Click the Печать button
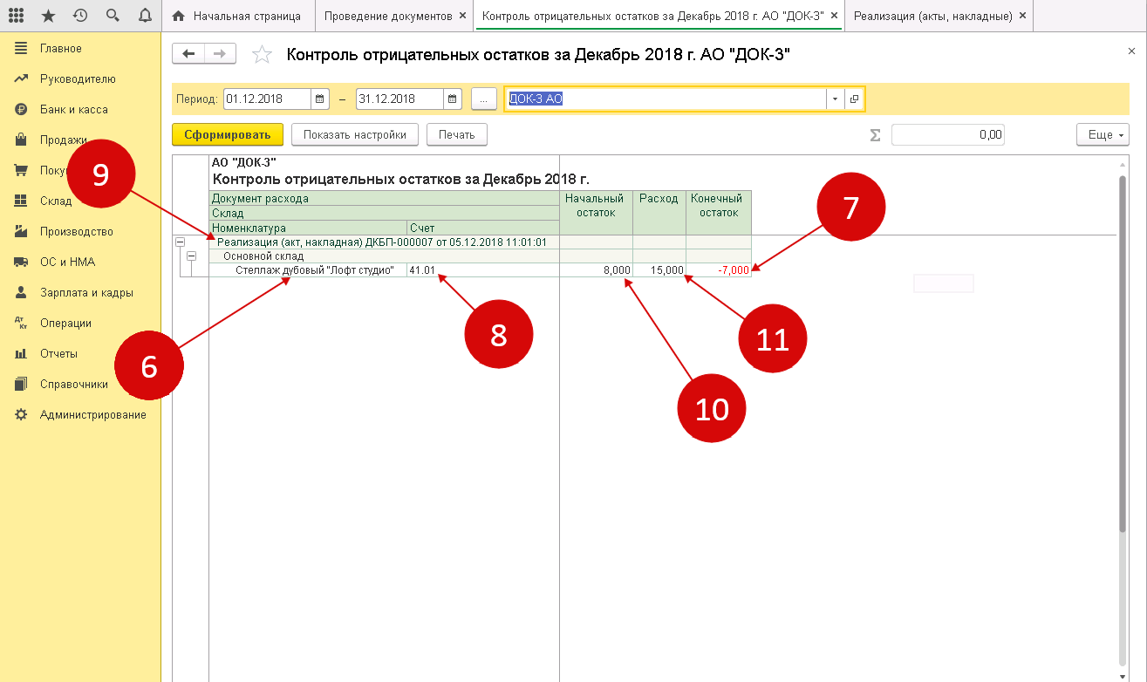The image size is (1147, 682). 456,135
